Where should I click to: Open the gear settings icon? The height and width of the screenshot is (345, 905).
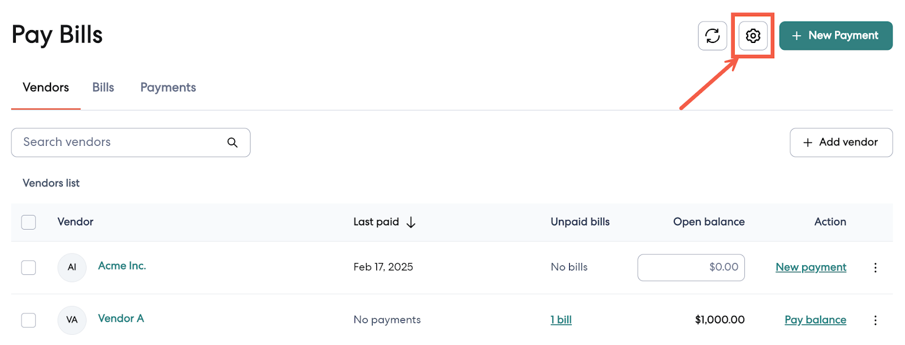(x=753, y=36)
